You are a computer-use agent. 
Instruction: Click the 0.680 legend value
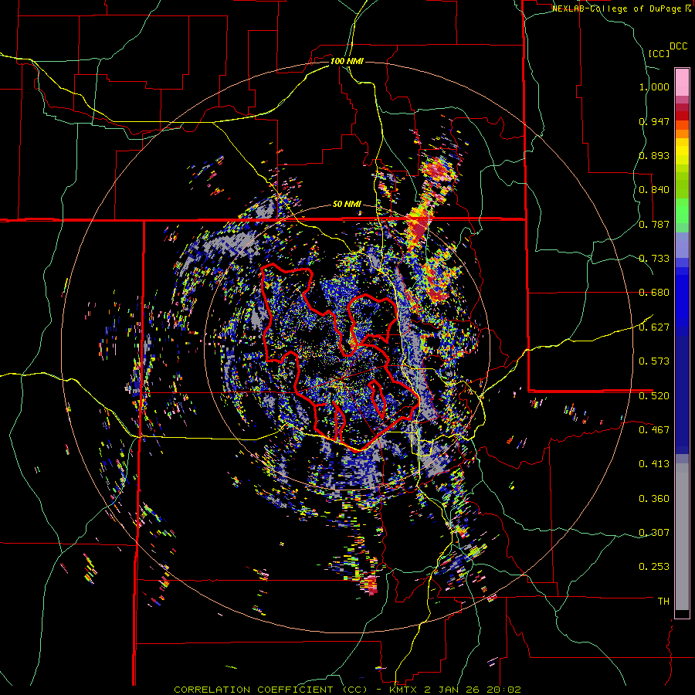point(654,293)
